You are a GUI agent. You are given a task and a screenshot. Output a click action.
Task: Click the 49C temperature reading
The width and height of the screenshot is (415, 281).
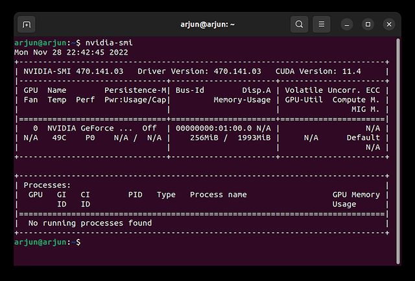59,138
